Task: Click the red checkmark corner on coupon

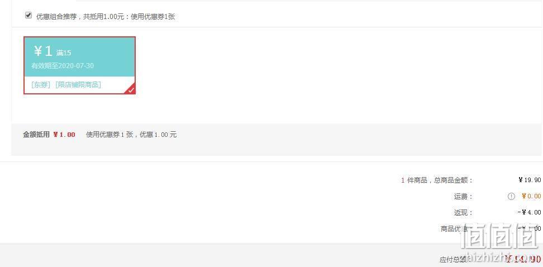Action: point(130,89)
